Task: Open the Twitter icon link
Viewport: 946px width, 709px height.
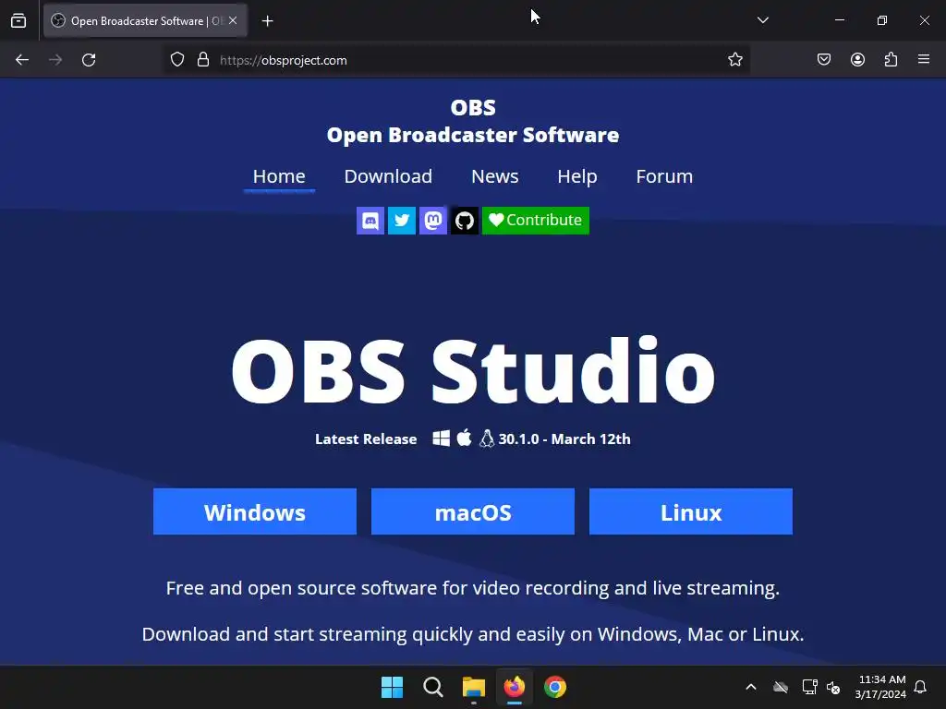Action: click(x=401, y=221)
